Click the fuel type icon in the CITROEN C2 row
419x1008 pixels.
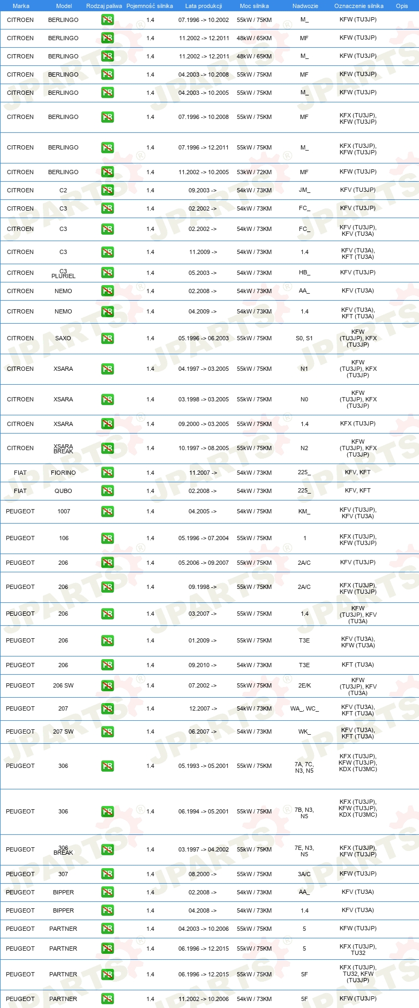click(107, 190)
